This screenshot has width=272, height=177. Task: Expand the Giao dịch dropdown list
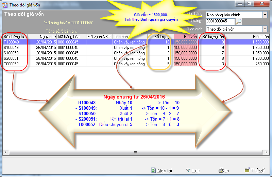coord(265,29)
